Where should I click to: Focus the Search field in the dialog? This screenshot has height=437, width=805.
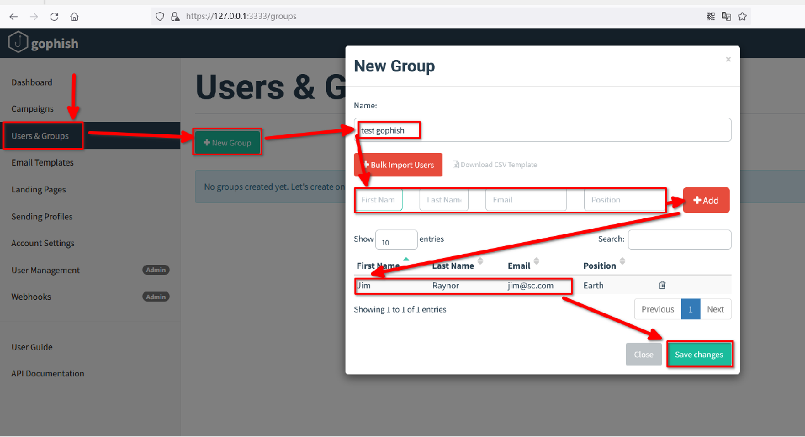click(x=679, y=239)
